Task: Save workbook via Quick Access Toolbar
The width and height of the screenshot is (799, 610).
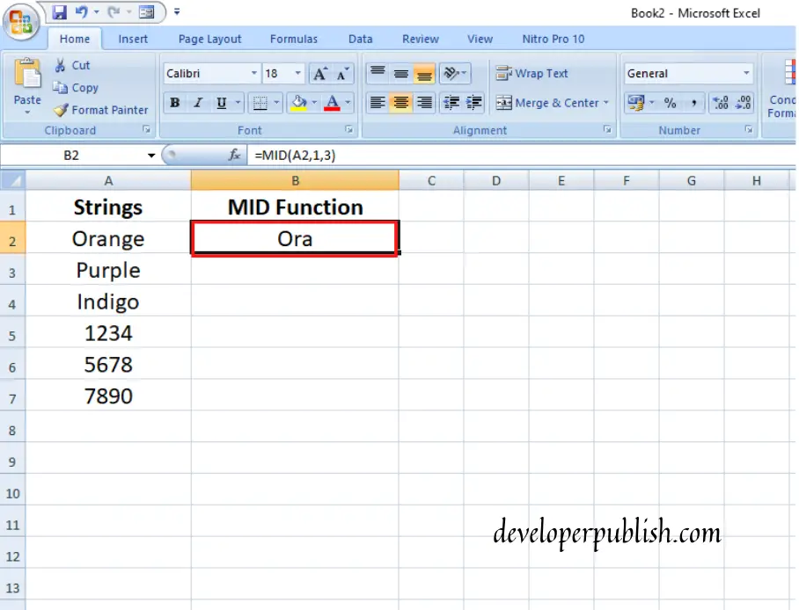Action: (60, 11)
